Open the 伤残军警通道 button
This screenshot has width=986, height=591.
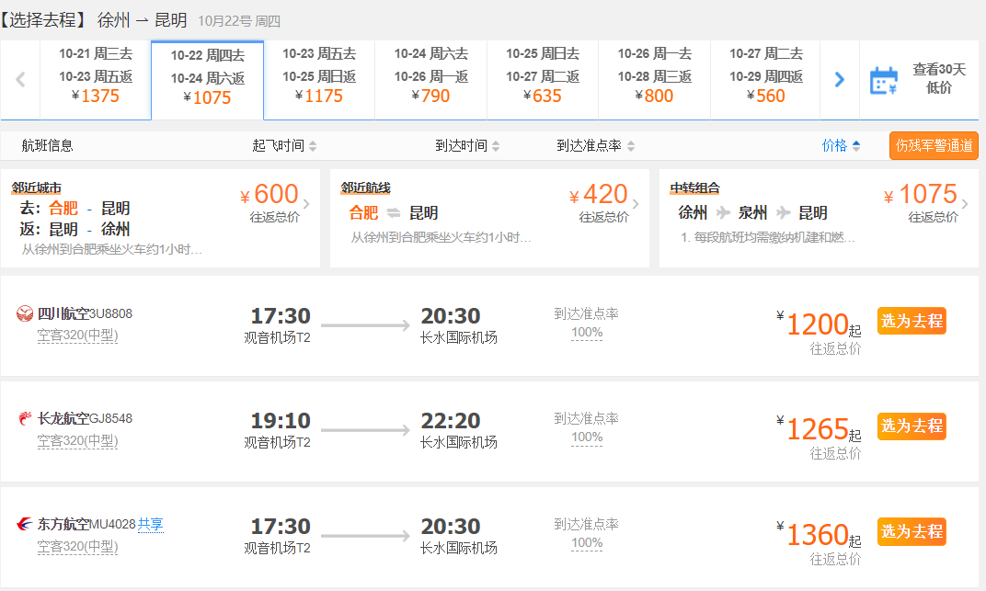pos(934,146)
